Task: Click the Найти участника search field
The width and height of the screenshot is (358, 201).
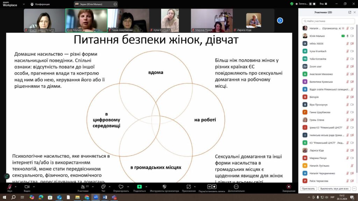Action: (x=328, y=21)
